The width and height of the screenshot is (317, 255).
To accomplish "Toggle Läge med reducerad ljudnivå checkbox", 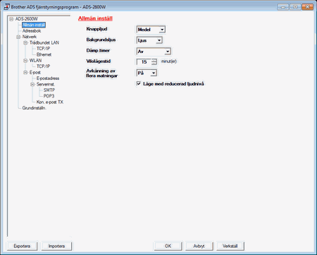I will tap(139, 83).
